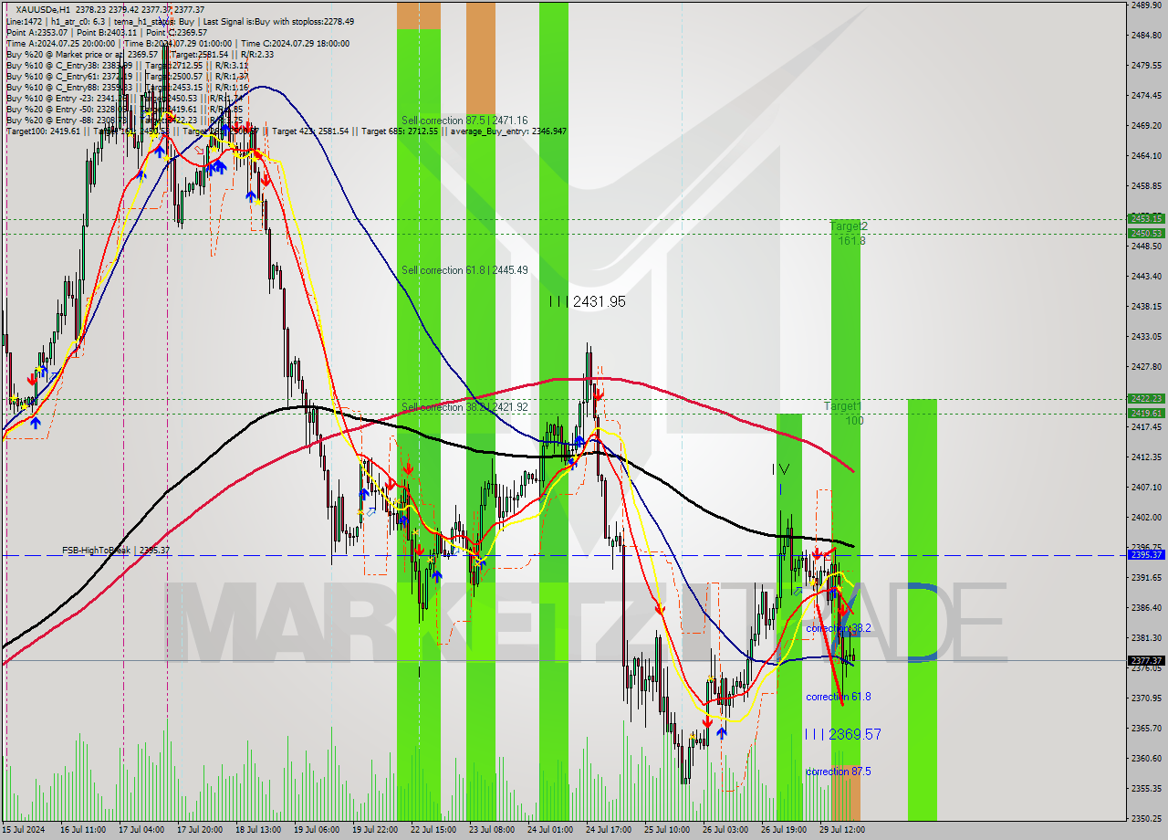Click the blue 'correction 38.2' label

pyautogui.click(x=839, y=628)
